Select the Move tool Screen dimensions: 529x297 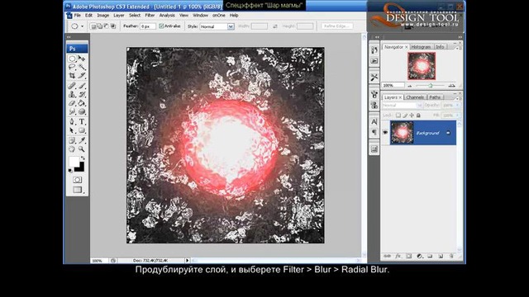click(82, 59)
